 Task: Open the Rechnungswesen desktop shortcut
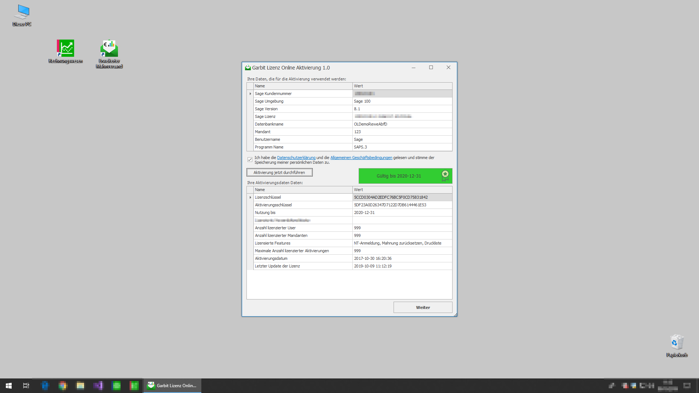pyautogui.click(x=66, y=48)
